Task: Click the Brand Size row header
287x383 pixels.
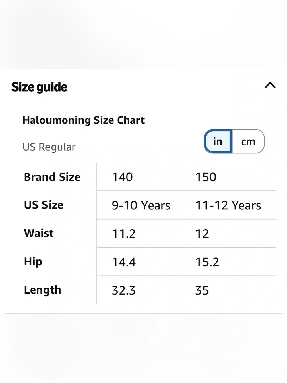Action: click(x=52, y=177)
